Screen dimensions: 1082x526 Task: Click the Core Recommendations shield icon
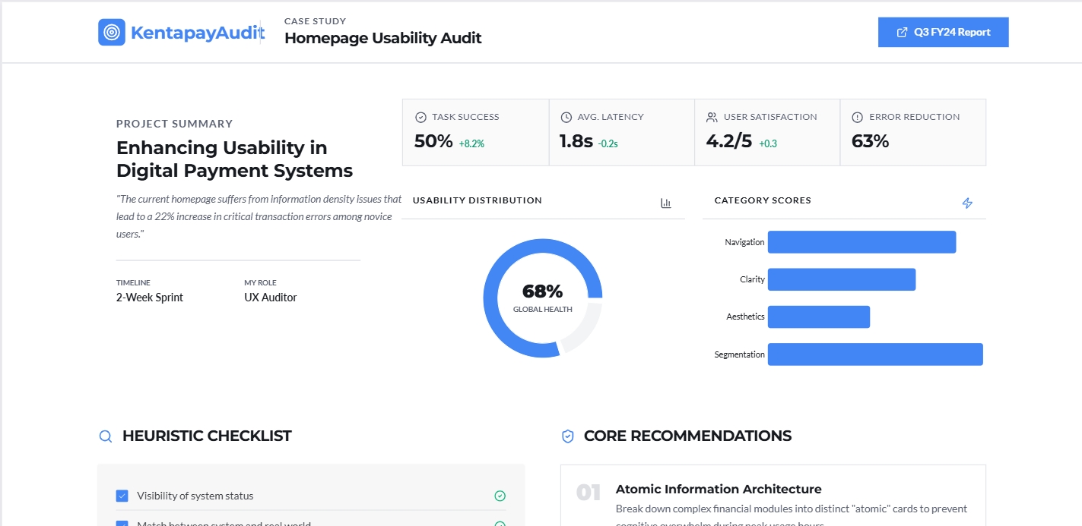point(567,436)
